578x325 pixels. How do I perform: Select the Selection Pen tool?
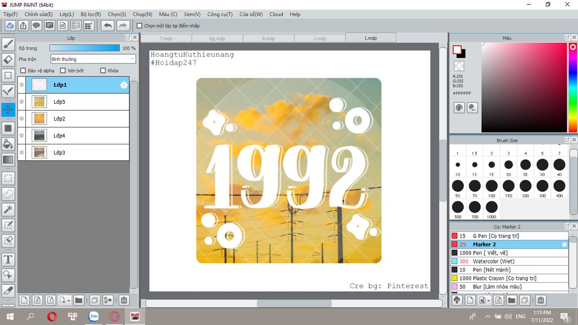(8, 225)
